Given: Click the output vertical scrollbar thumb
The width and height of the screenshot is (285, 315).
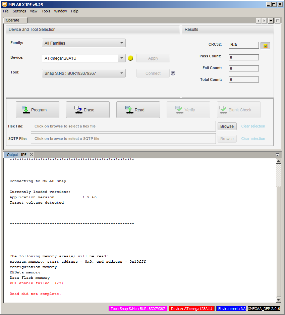Looking at the screenshot, I should tap(278, 242).
